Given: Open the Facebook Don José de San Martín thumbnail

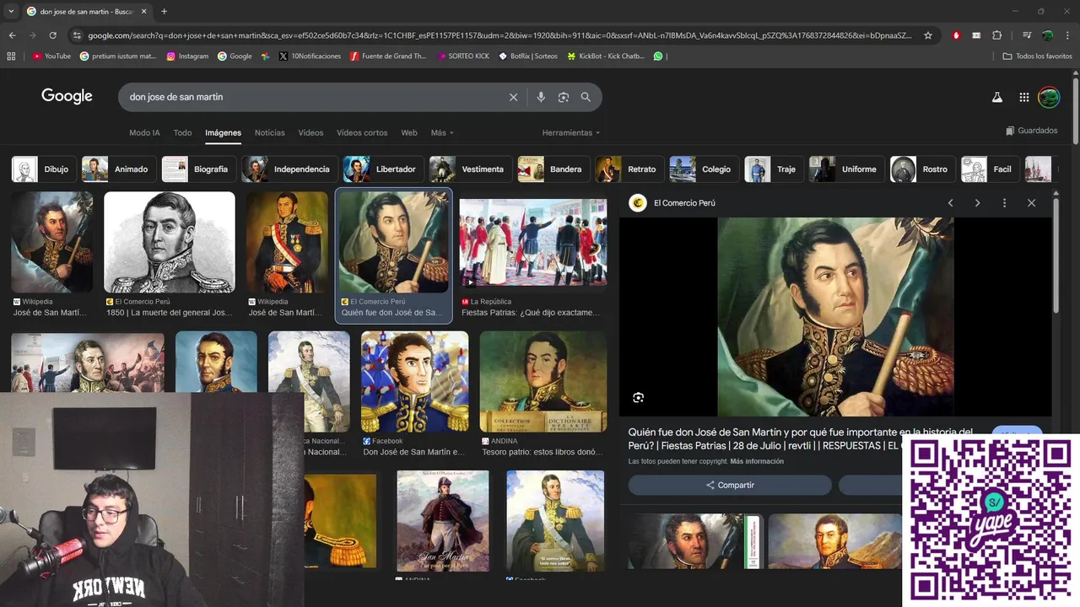Looking at the screenshot, I should (x=414, y=381).
